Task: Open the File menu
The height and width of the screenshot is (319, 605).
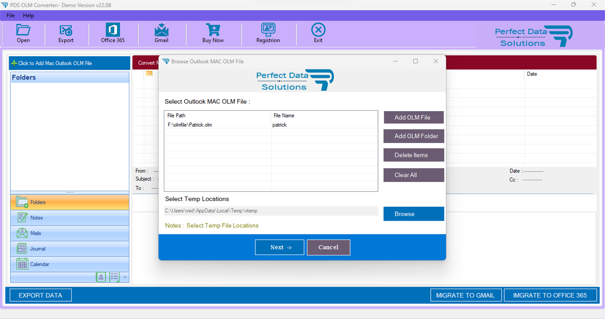Action: click(x=10, y=15)
